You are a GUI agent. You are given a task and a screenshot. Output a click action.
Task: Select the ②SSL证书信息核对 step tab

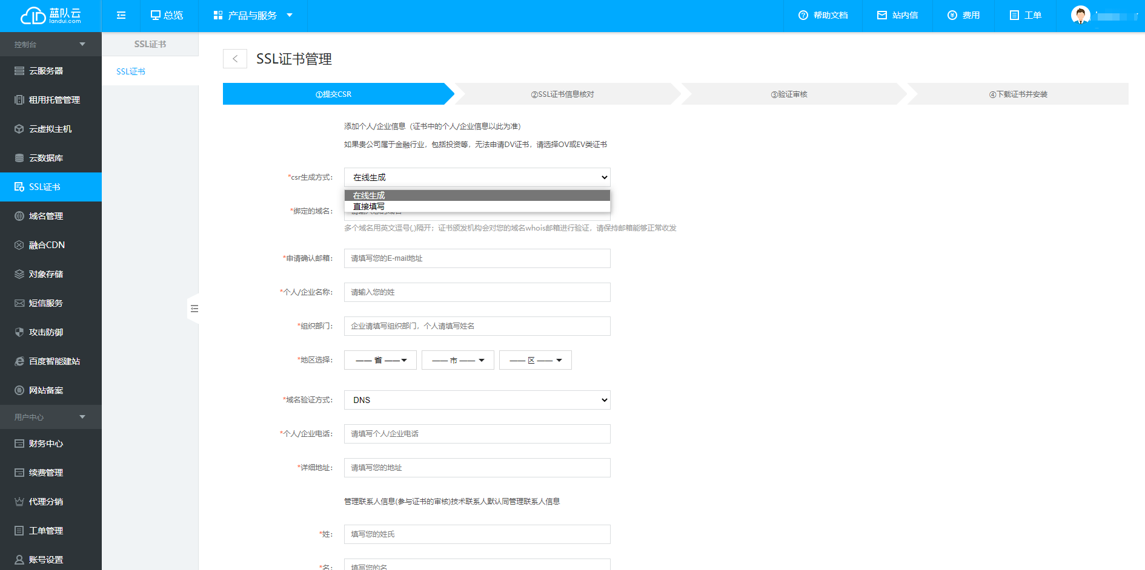click(562, 94)
